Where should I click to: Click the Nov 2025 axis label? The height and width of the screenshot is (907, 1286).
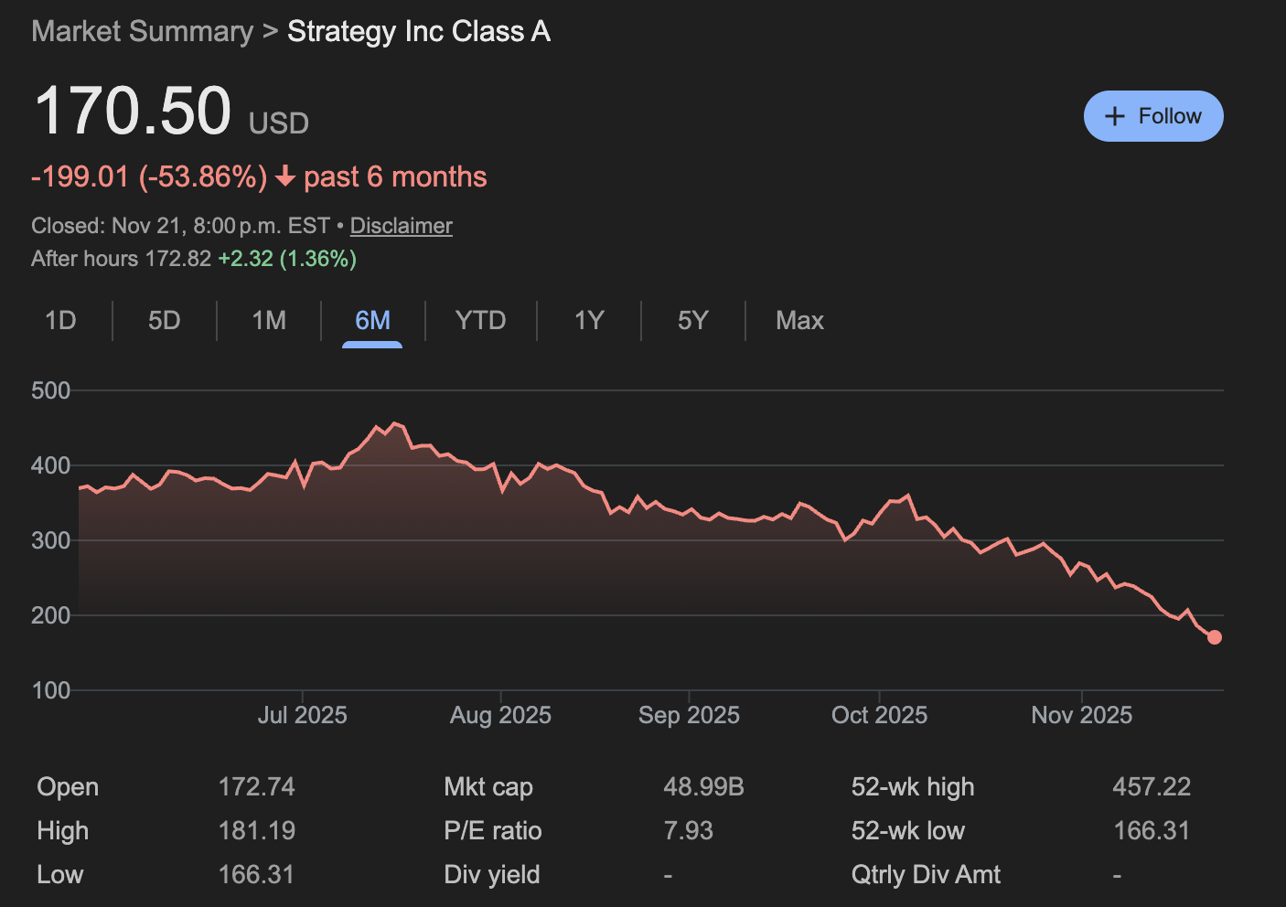pyautogui.click(x=1082, y=715)
